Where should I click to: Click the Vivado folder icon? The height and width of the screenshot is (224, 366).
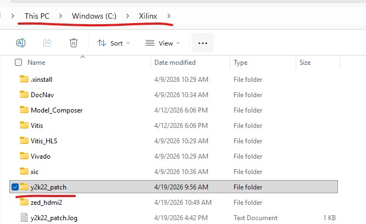(x=24, y=156)
